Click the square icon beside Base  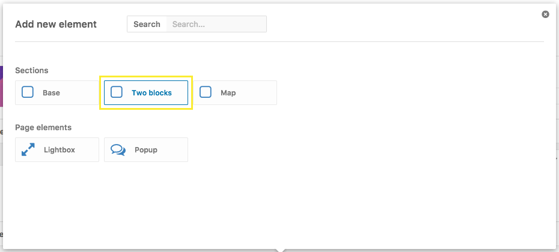(x=28, y=92)
